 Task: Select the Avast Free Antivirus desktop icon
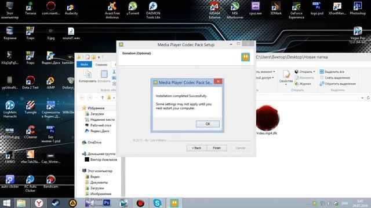pos(112,10)
